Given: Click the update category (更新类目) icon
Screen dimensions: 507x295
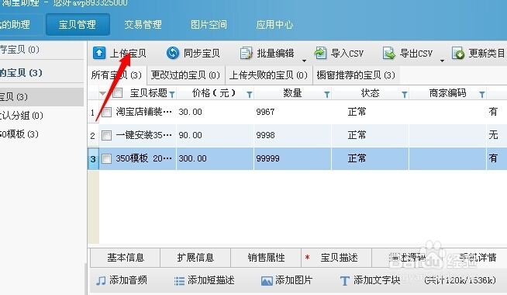Looking at the screenshot, I should point(458,53).
